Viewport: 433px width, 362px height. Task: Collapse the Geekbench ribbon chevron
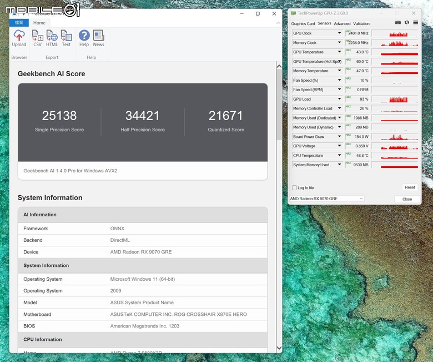click(x=278, y=23)
